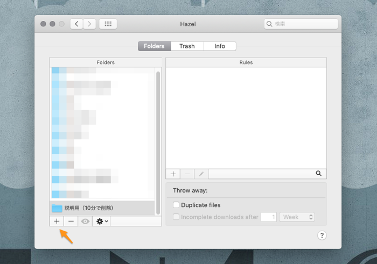Toggle the eye preview icon under Folders
The width and height of the screenshot is (377, 264).
coord(85,221)
